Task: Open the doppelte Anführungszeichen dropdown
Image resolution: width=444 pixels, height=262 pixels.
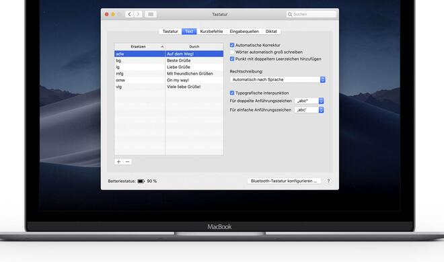Action: tap(309, 101)
